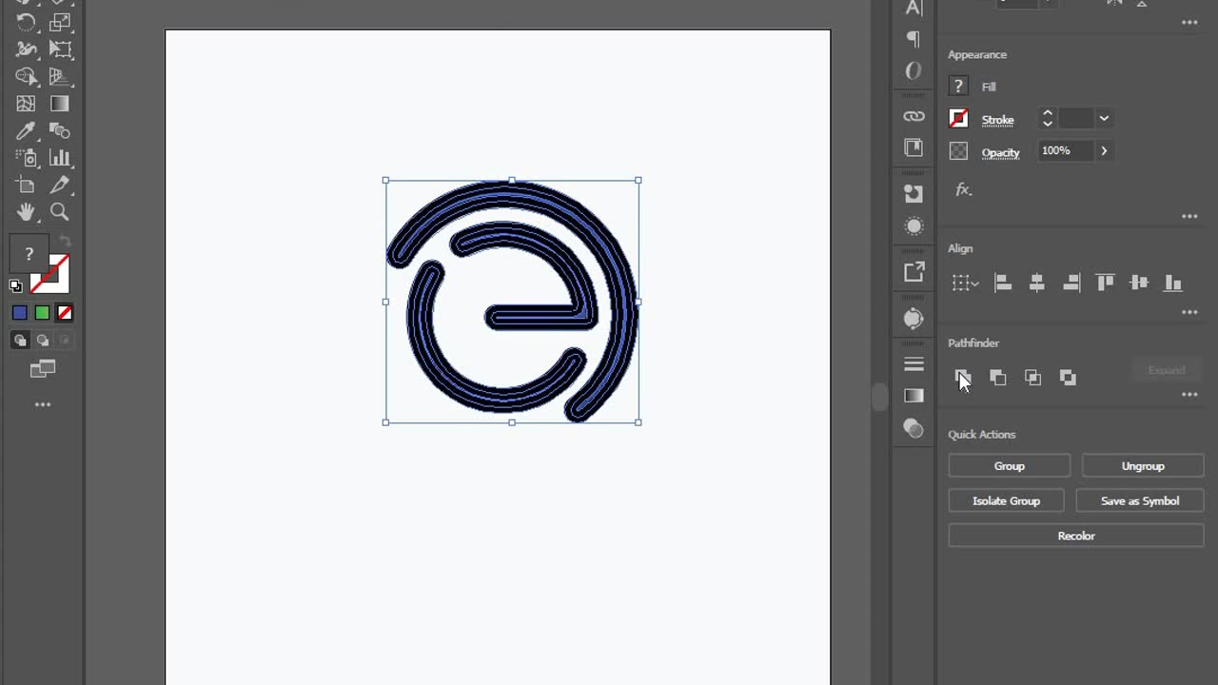Select the Rotate tool
1218x685 pixels.
click(x=26, y=22)
